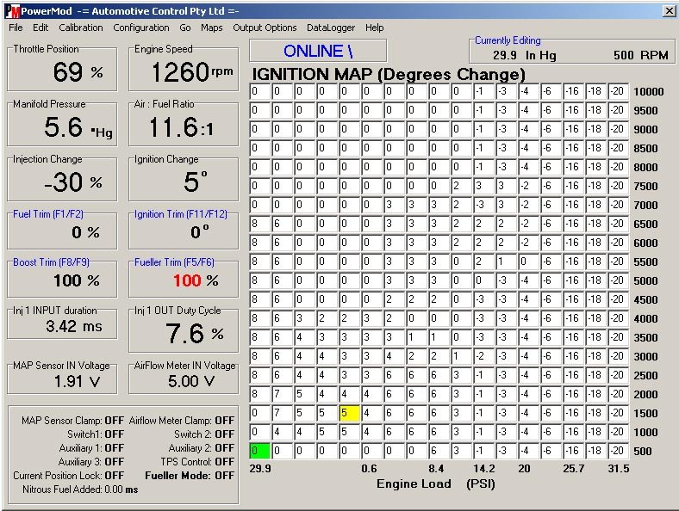Close the PowerMod window
679x511 pixels.
click(x=670, y=11)
